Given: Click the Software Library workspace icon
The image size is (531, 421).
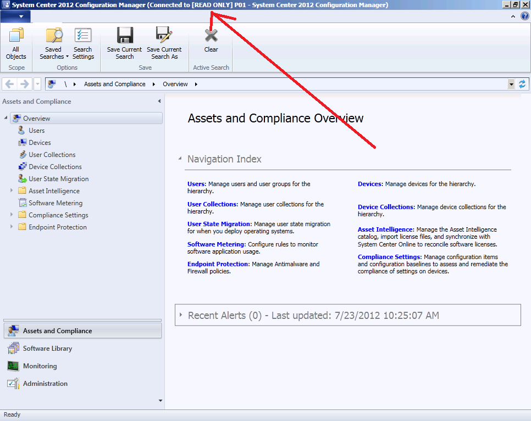Looking at the screenshot, I should coord(13,349).
